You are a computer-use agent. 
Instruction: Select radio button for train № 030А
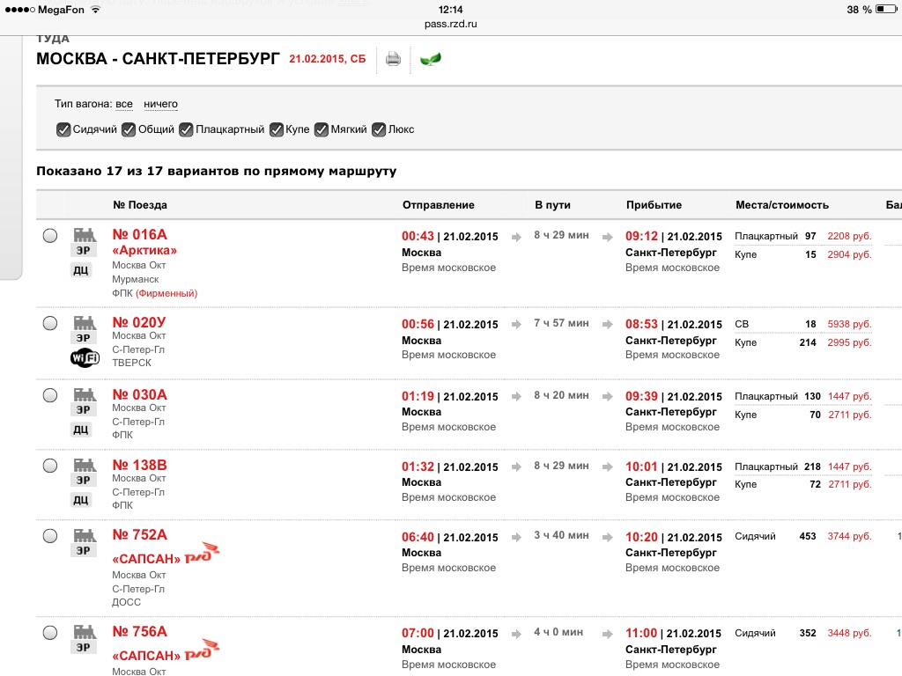point(50,395)
